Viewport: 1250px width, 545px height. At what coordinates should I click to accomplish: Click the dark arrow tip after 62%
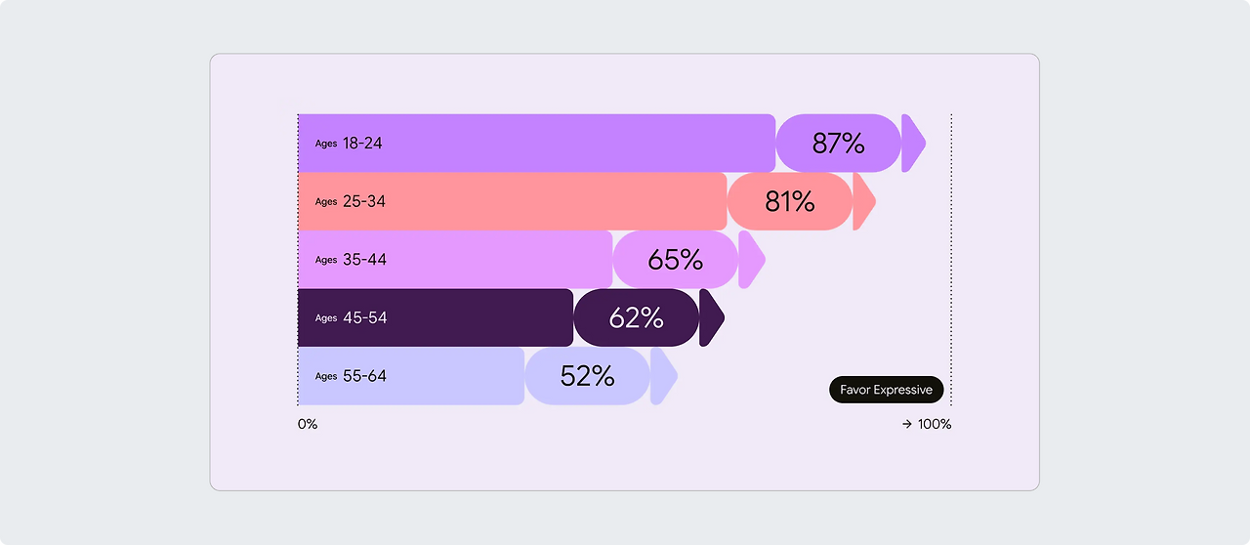tap(711, 317)
